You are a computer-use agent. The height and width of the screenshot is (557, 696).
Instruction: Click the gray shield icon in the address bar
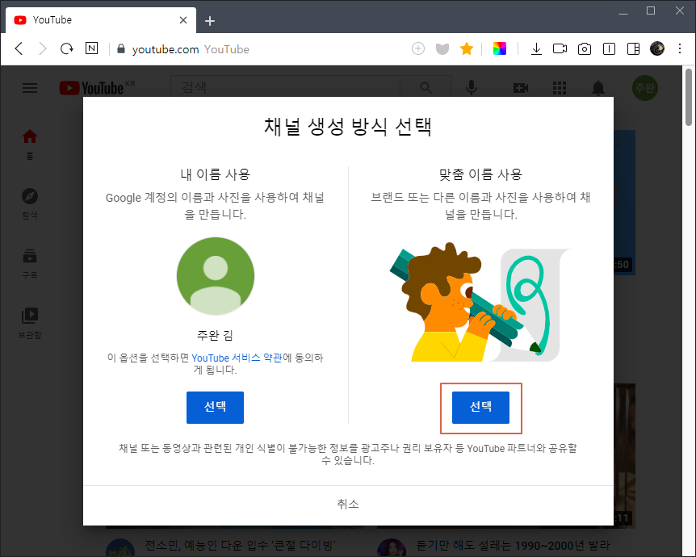(x=442, y=48)
